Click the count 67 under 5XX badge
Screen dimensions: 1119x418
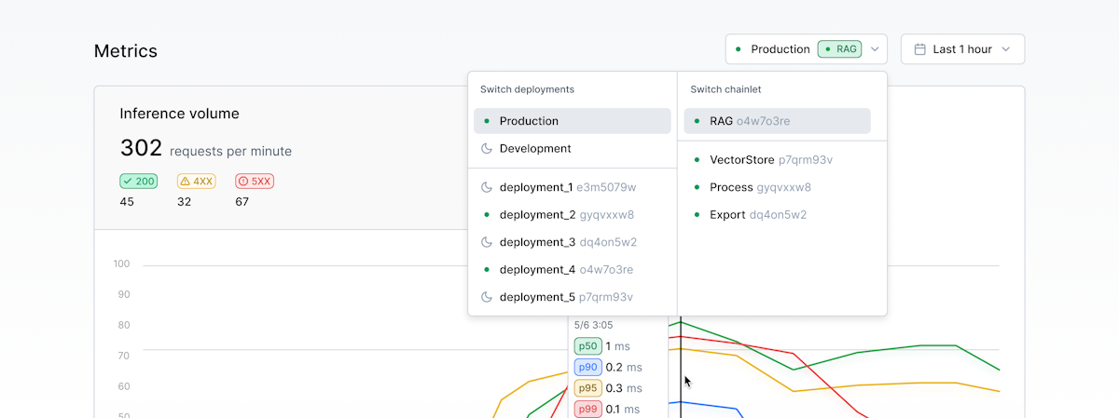242,201
